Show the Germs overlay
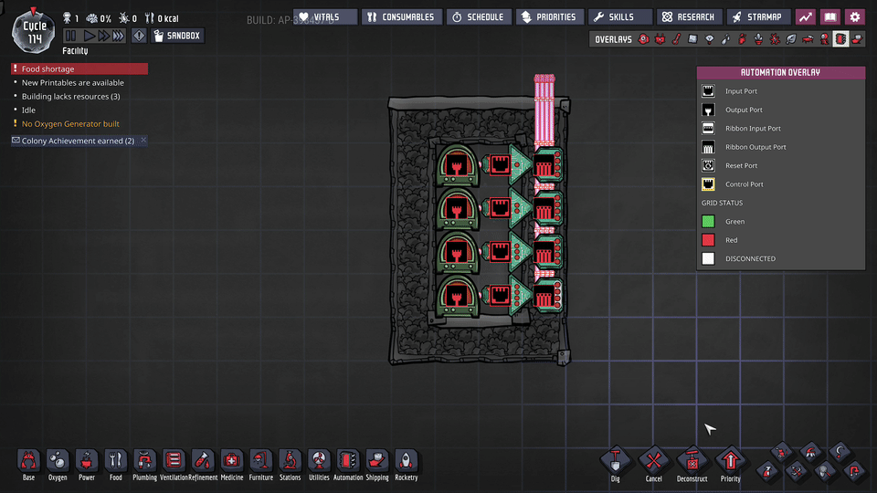Viewport: 877px width, 493px height. click(776, 39)
